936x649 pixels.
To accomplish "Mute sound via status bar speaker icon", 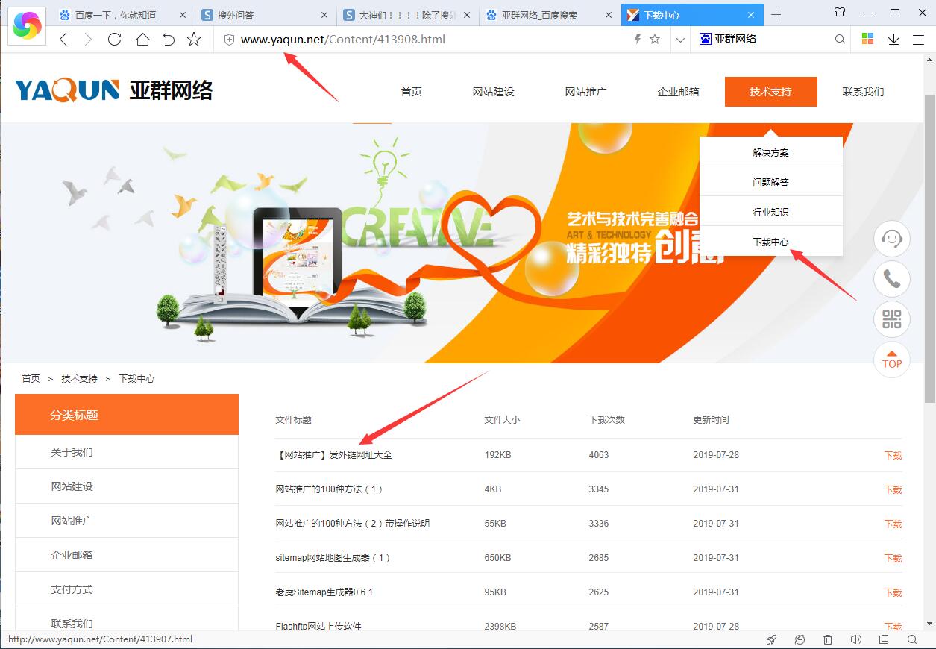I will click(855, 639).
